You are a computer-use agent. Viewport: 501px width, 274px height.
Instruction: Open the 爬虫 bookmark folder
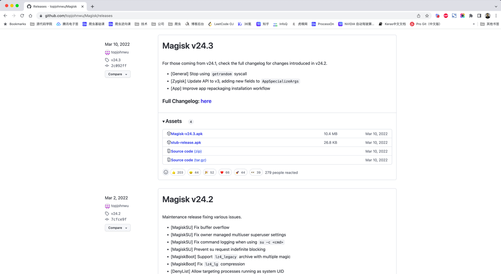point(174,24)
